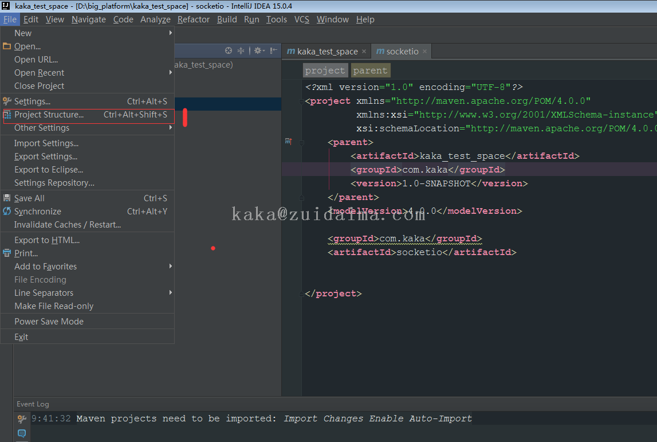The width and height of the screenshot is (657, 442).
Task: Click the Event Log panel title
Action: [33, 404]
